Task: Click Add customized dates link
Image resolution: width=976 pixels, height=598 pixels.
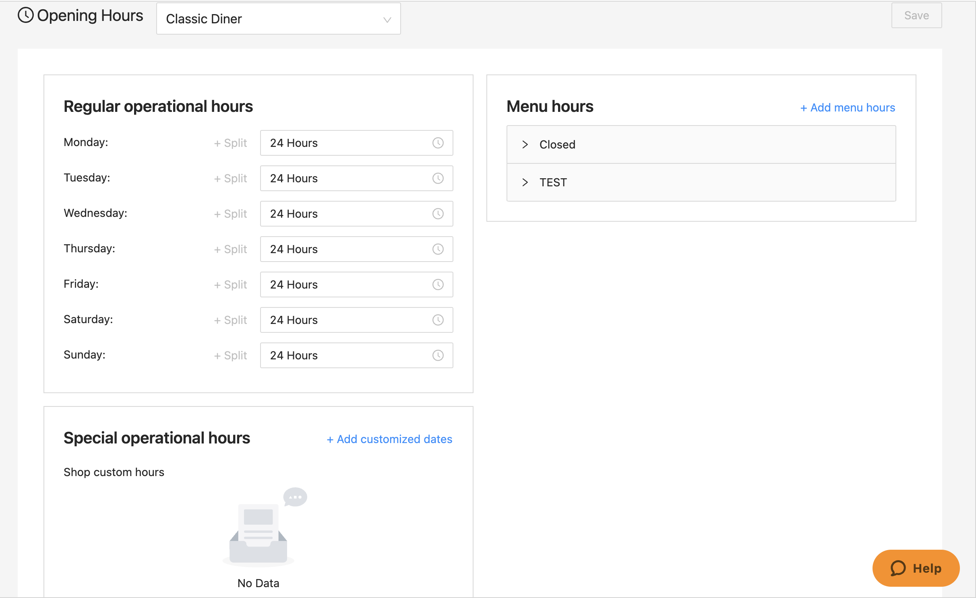Action: [x=389, y=439]
